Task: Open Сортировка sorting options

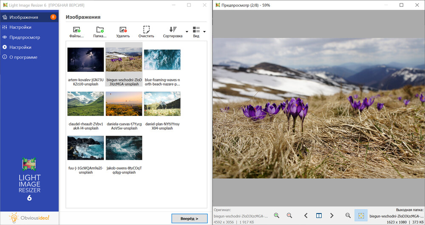Action: point(173,32)
